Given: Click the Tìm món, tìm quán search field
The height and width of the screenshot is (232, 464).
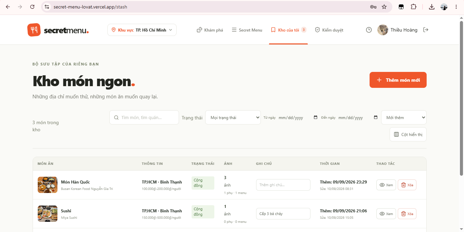Looking at the screenshot, I should click(x=144, y=117).
